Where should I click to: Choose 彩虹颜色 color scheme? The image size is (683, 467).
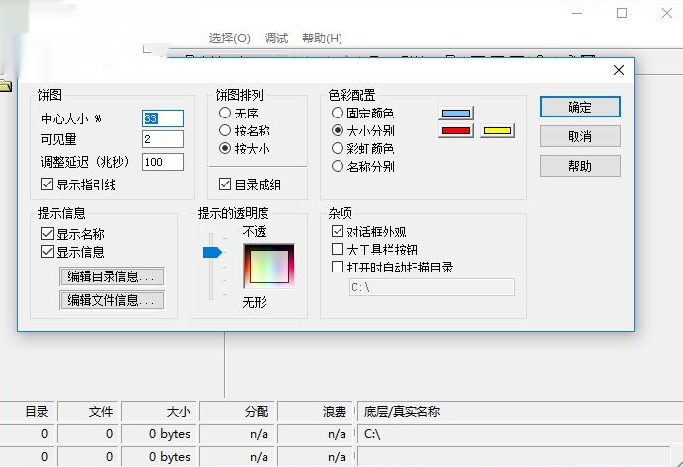[x=338, y=148]
